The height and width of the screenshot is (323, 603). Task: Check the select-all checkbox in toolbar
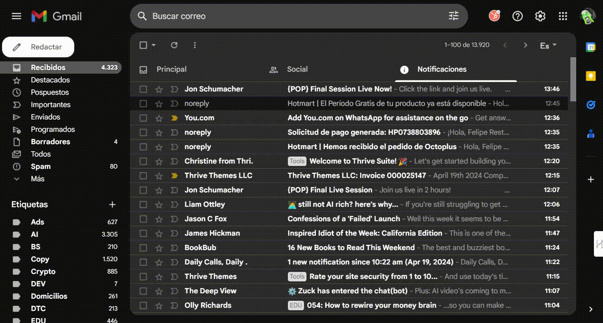[x=143, y=45]
